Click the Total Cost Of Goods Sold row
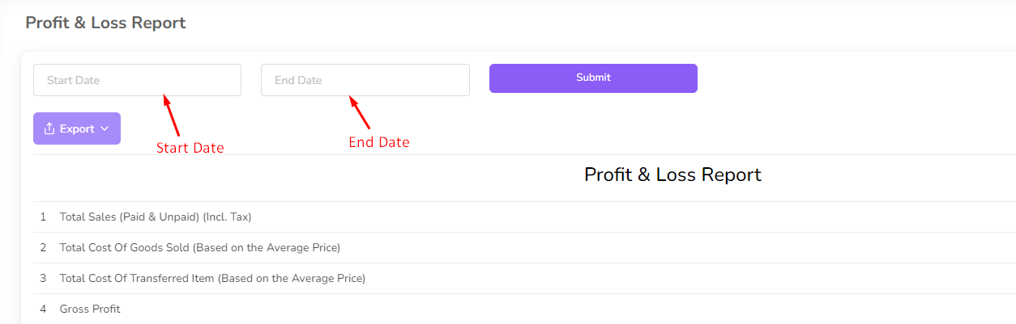The width and height of the screenshot is (1016, 324). (199, 247)
